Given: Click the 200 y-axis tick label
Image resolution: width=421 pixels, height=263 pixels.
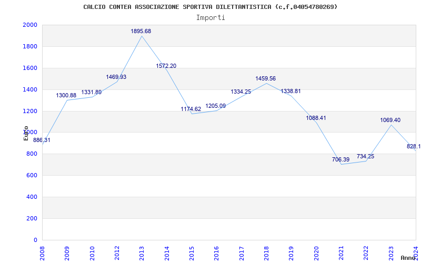Looking at the screenshot, I should coord(32,218).
